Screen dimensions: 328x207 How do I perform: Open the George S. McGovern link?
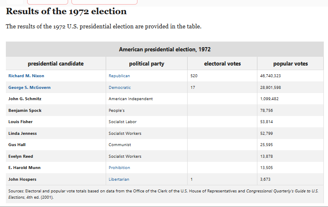[29, 88]
